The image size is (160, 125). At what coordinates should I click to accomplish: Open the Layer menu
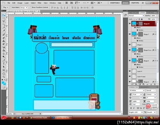26,3
